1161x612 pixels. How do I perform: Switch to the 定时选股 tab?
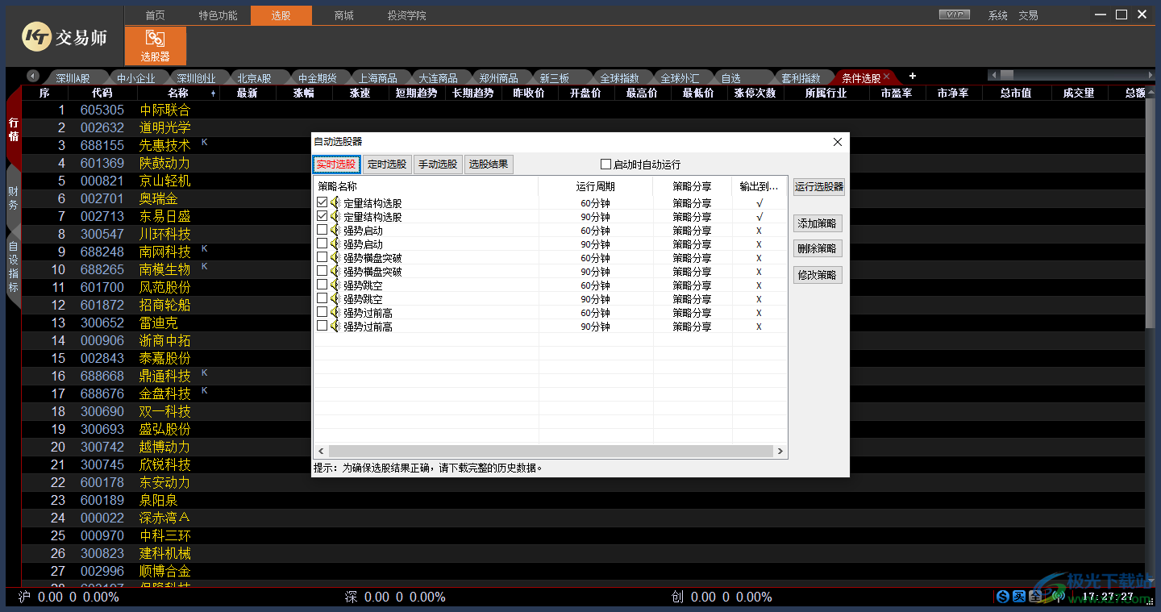[387, 164]
